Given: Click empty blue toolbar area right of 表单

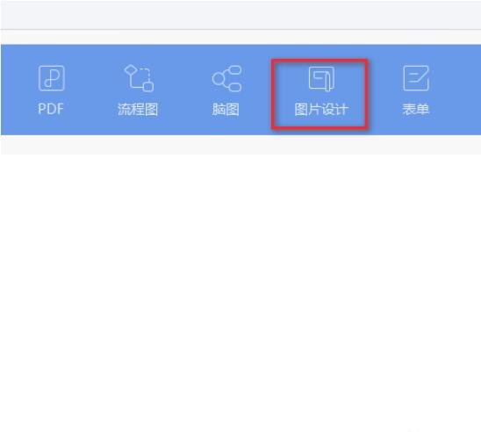Looking at the screenshot, I should 457,90.
